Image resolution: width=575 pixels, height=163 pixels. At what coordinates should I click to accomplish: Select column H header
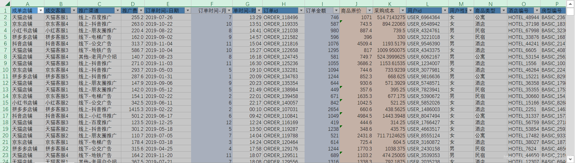click(x=284, y=4)
